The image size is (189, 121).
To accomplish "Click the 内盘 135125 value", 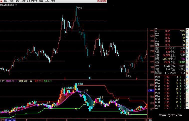I will (182, 62).
